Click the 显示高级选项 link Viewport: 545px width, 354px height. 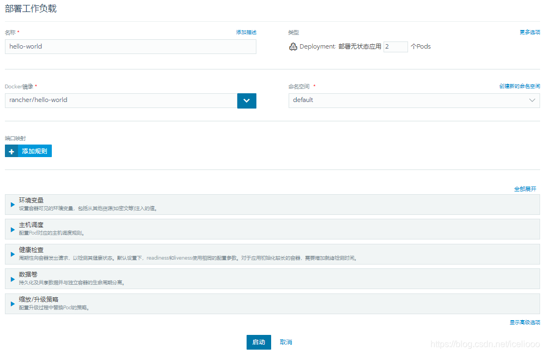(525, 322)
